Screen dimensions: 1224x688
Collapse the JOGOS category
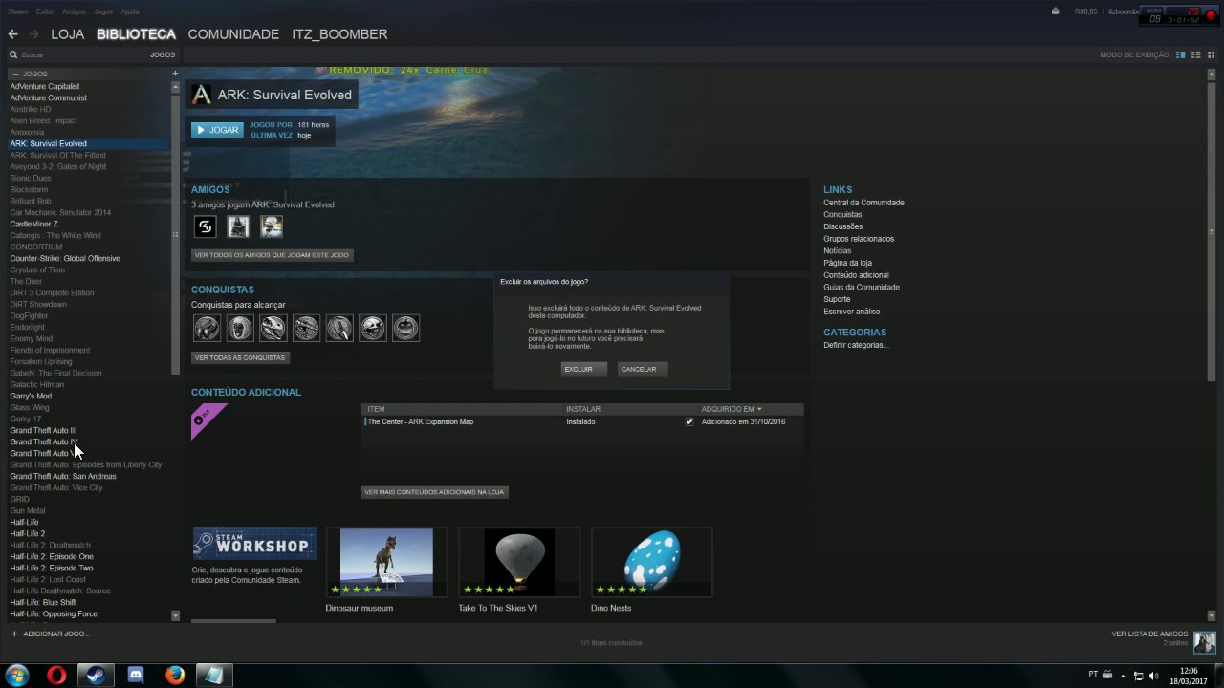click(x=15, y=74)
